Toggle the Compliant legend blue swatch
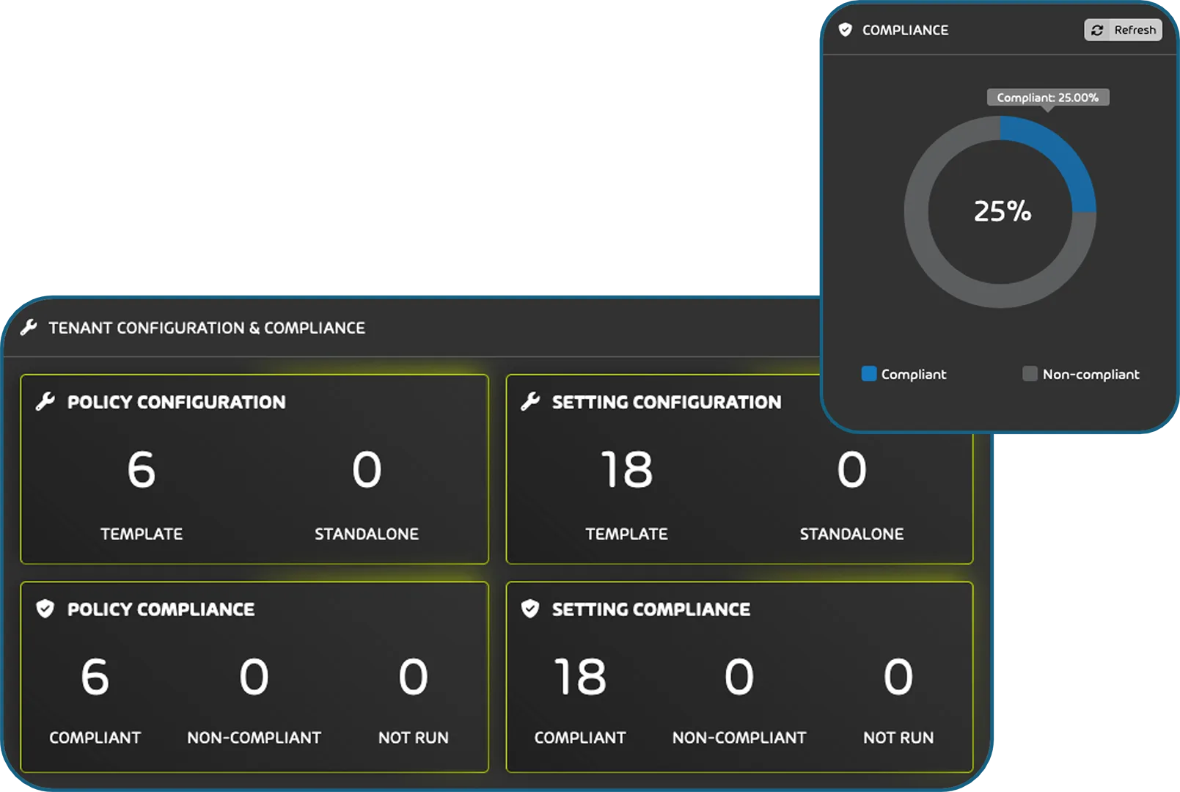The width and height of the screenshot is (1180, 792). [x=869, y=374]
